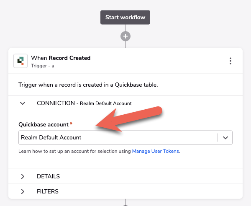
Task: Open the Manage User Tokens link
Action: [156, 151]
